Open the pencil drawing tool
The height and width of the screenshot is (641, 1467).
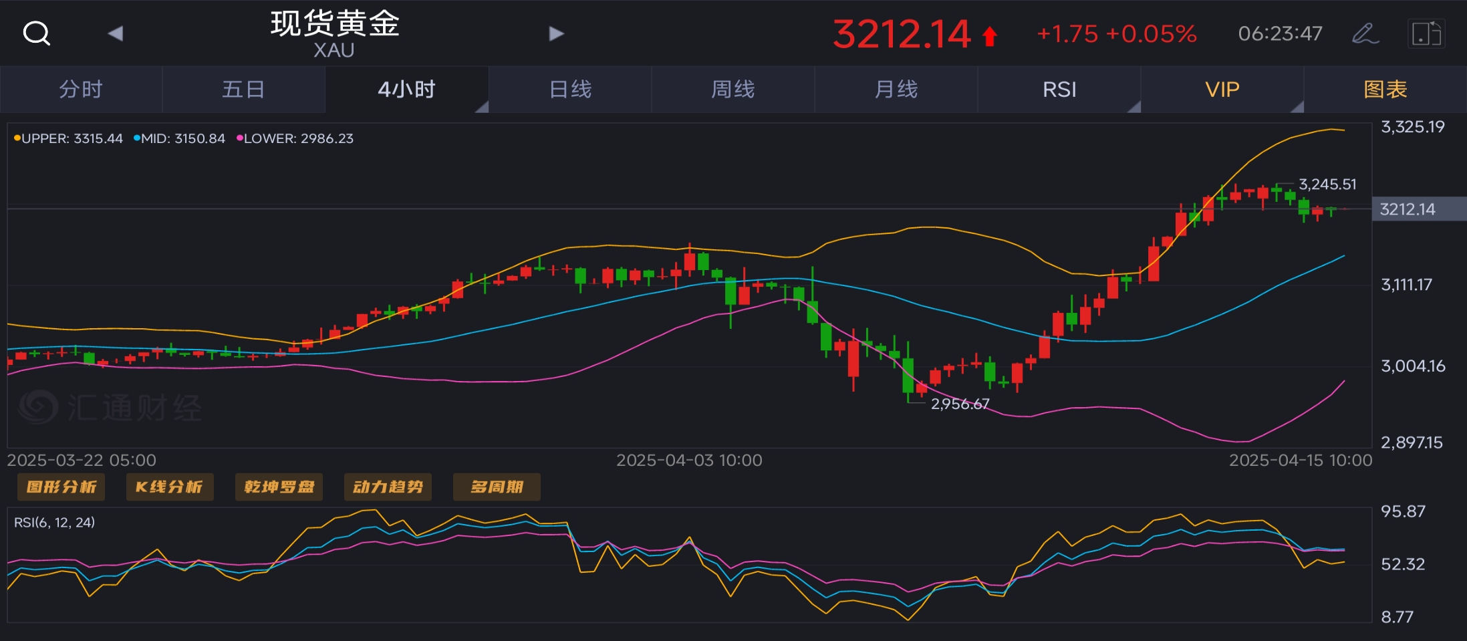(1364, 33)
